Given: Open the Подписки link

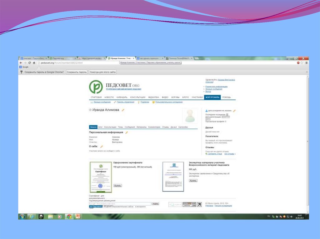Looking at the screenshot, I should point(145,102).
